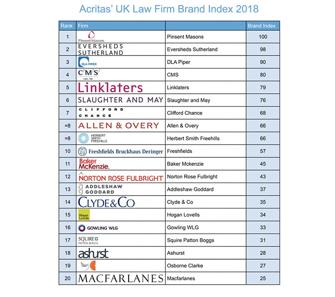Click the Linklaters wordmark logo
The height and width of the screenshot is (297, 335).
(110, 88)
